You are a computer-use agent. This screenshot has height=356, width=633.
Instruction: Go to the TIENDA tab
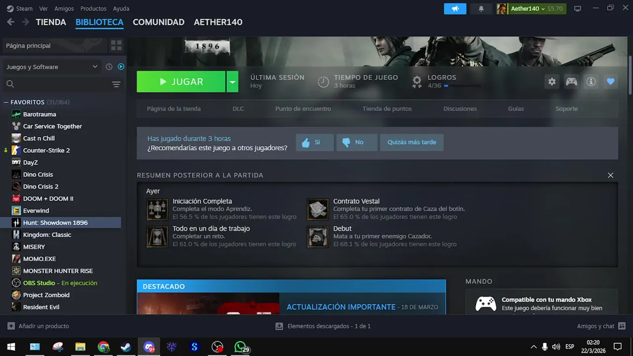51,22
